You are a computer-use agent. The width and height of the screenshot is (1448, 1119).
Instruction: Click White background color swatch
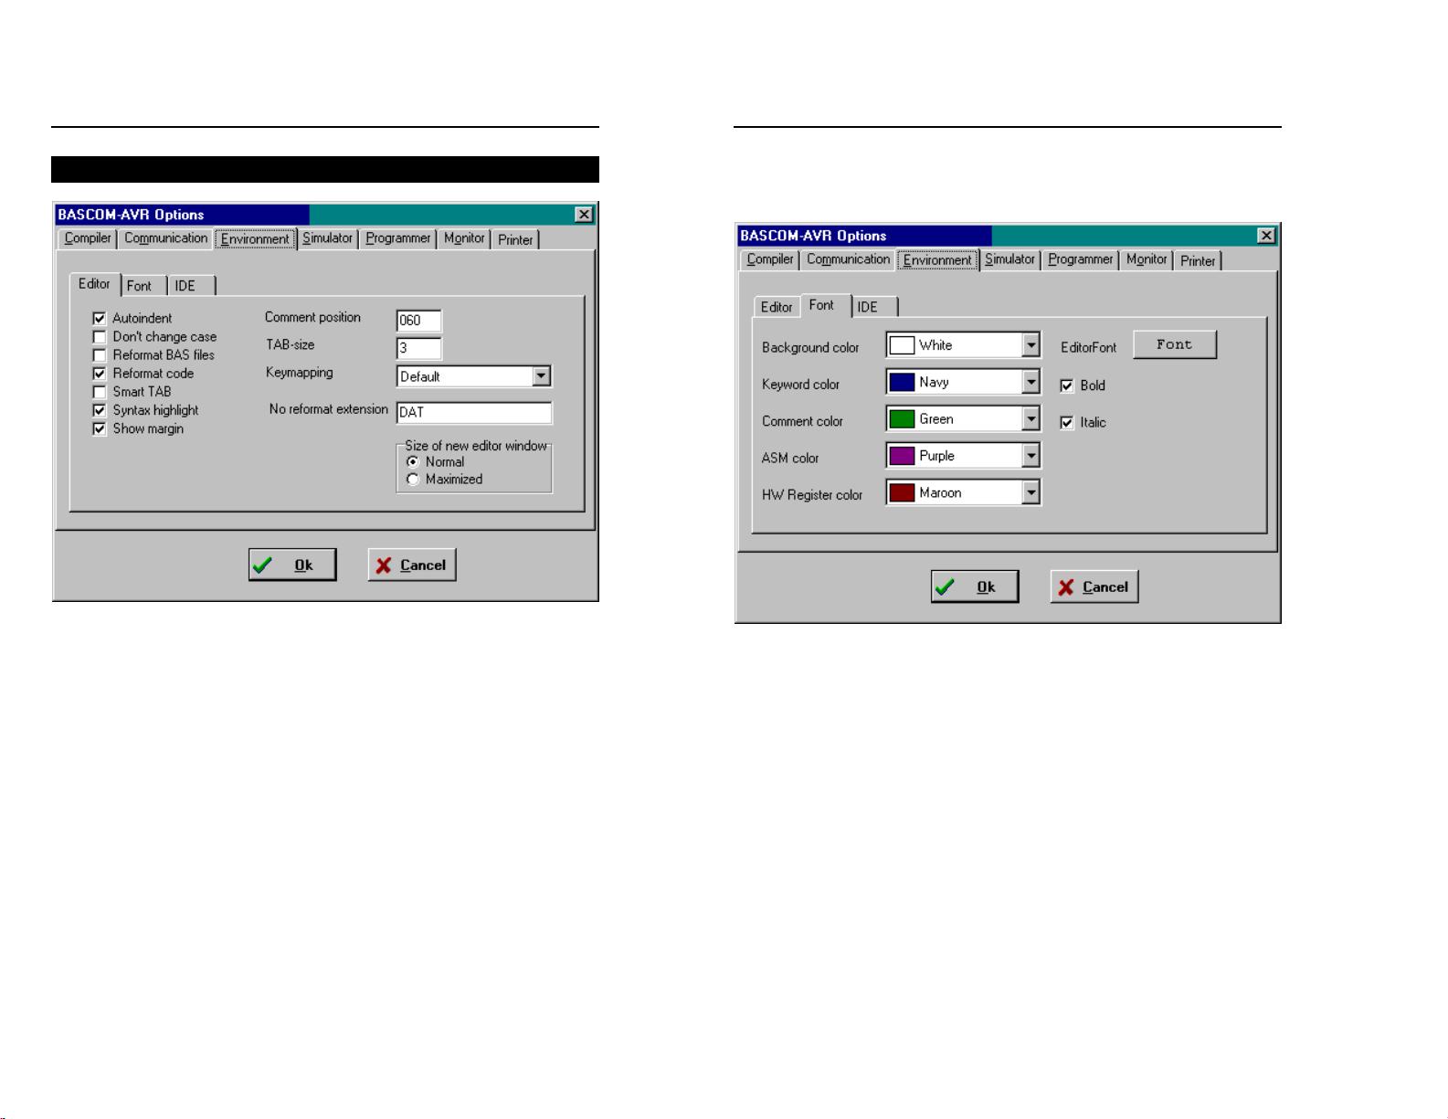902,345
